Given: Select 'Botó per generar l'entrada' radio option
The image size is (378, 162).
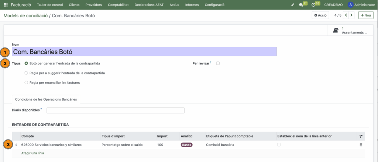Looking at the screenshot, I should click(26, 63).
